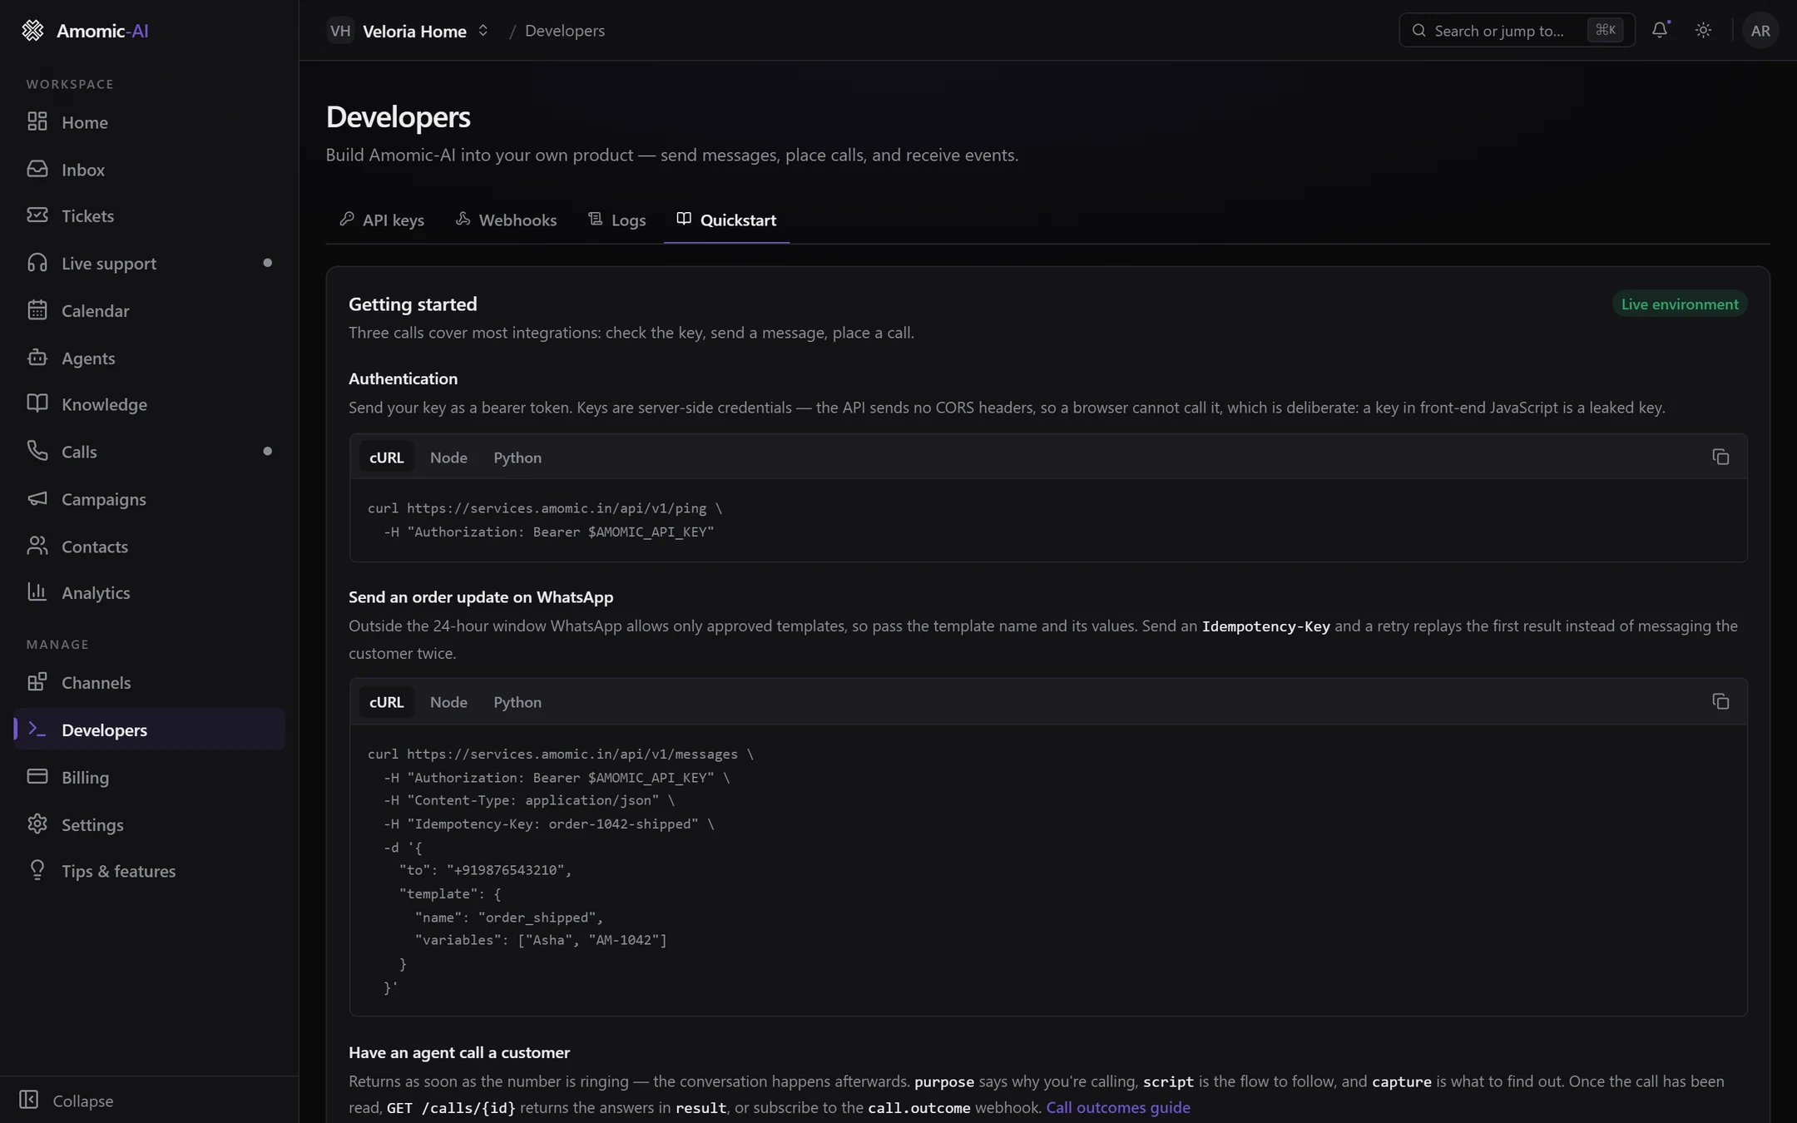Open the Knowledge section
Screen dimensions: 1797x1123
click(x=150, y=405)
